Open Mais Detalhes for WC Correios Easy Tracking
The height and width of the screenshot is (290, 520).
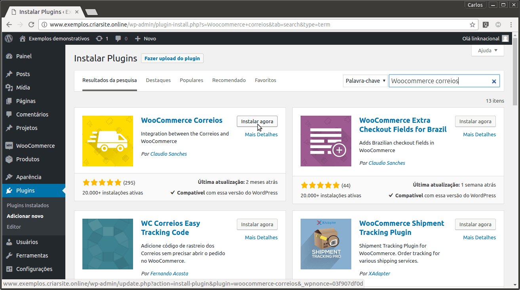tap(261, 237)
